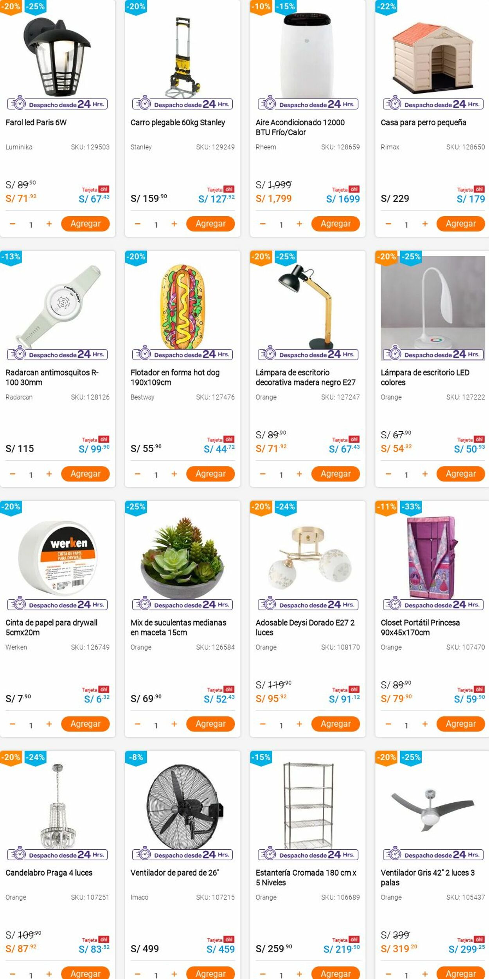Add Casa para perro pequeña to cart
The height and width of the screenshot is (979, 489).
(460, 224)
